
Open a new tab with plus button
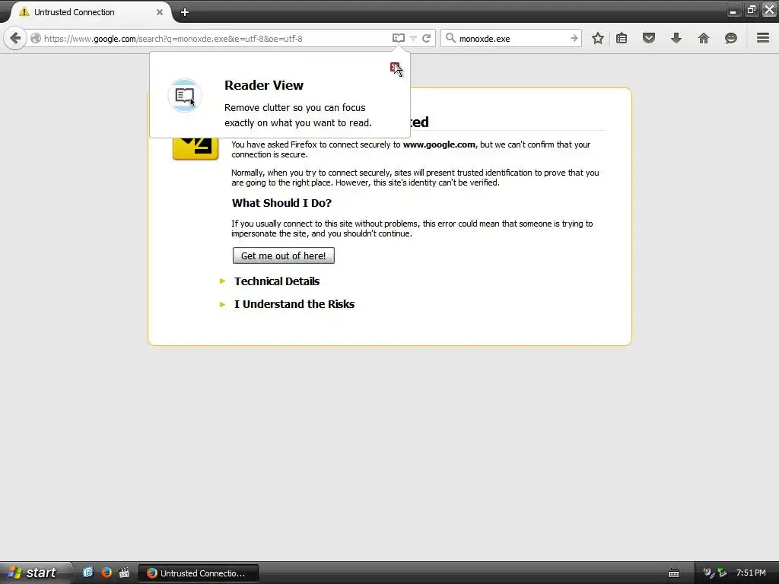(x=185, y=12)
